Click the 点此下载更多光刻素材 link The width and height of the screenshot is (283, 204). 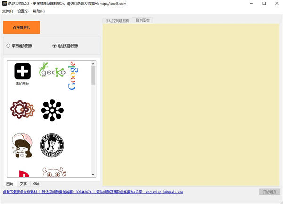(x=20, y=192)
